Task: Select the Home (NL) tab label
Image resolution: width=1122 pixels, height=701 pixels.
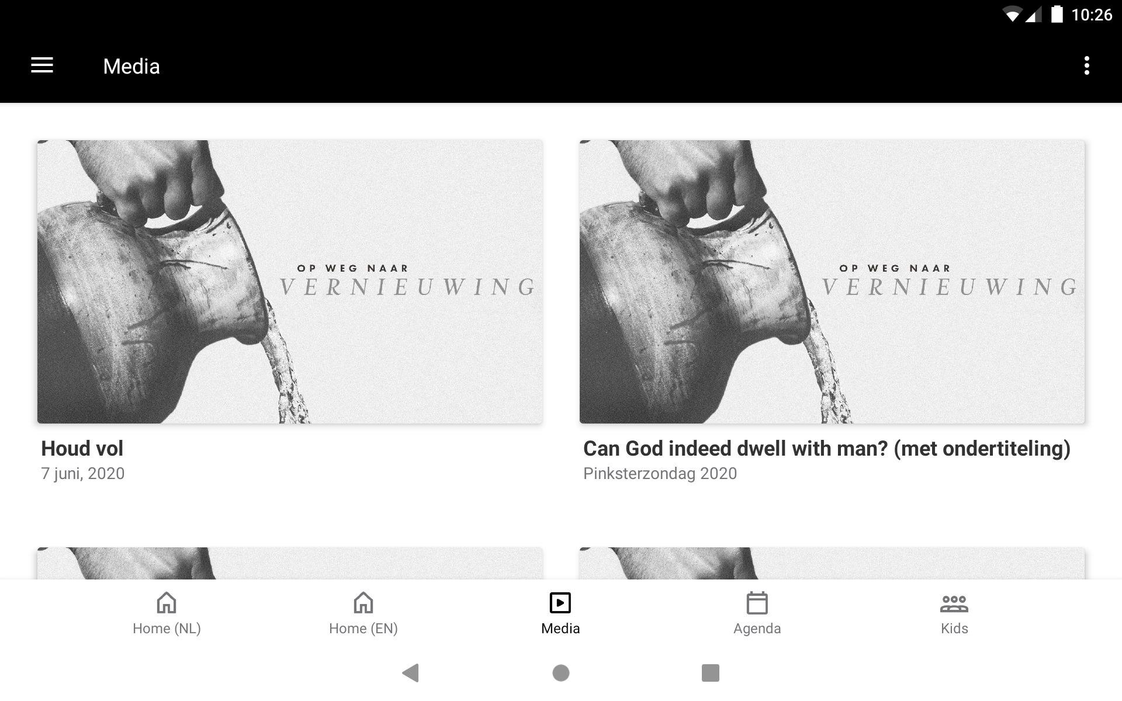Action: (x=167, y=629)
